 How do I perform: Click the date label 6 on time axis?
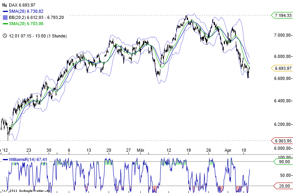[x=69, y=150]
